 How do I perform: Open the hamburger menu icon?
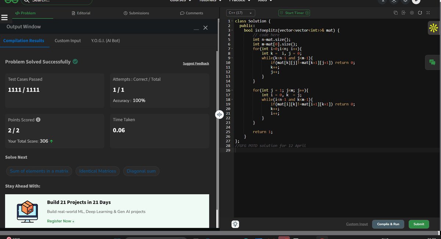4,18
